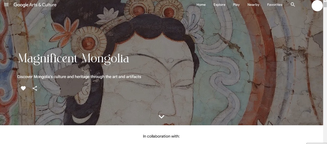Image resolution: width=327 pixels, height=144 pixels.
Task: Click the Magnificent Mongolia heading
Action: [x=74, y=59]
